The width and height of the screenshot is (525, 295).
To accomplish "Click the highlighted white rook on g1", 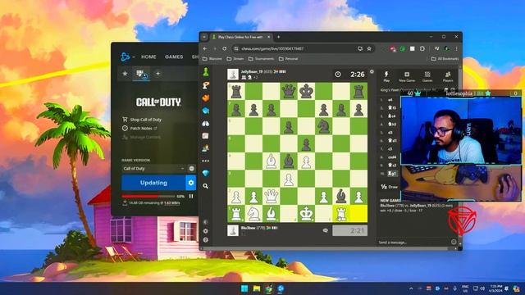I will pos(341,214).
